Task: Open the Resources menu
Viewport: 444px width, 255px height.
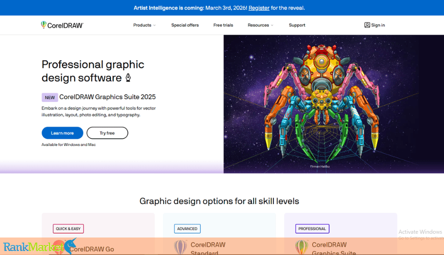Action: point(258,25)
